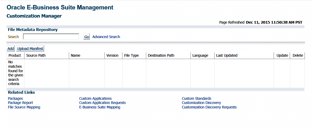Click the Version column header
Image resolution: width=312 pixels, height=131 pixels.
click(x=114, y=55)
